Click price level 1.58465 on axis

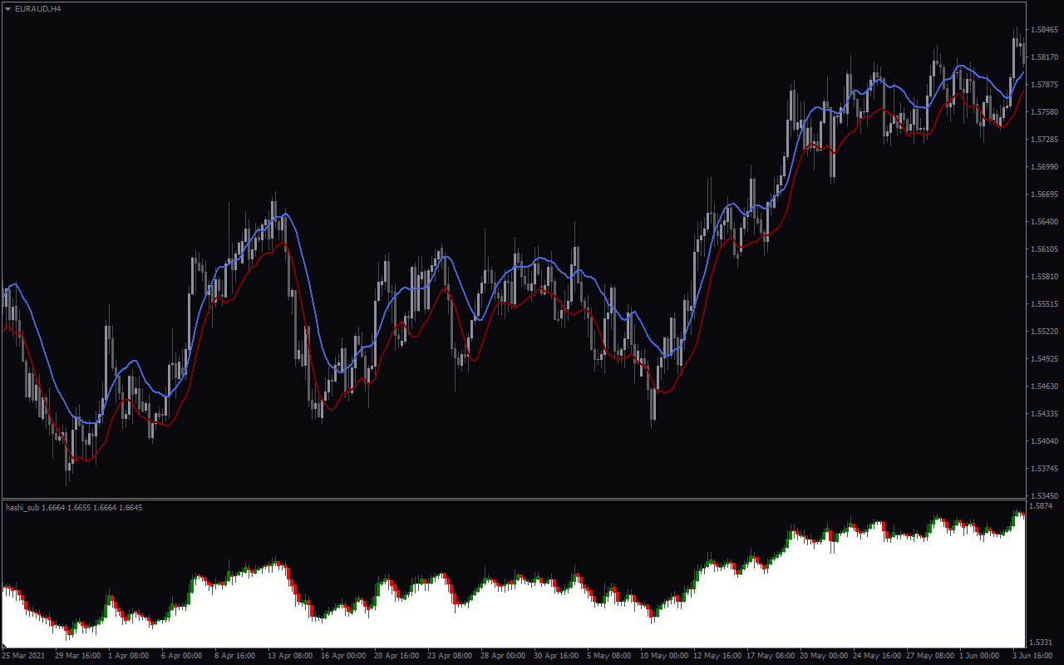(1043, 30)
